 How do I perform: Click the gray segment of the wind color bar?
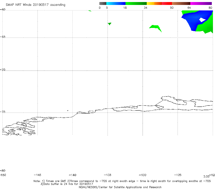tap(103, 3)
